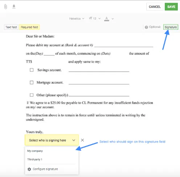Tick the Mortgage account checkbox
Image resolution: width=180 pixels, height=177 pixels.
32,83
